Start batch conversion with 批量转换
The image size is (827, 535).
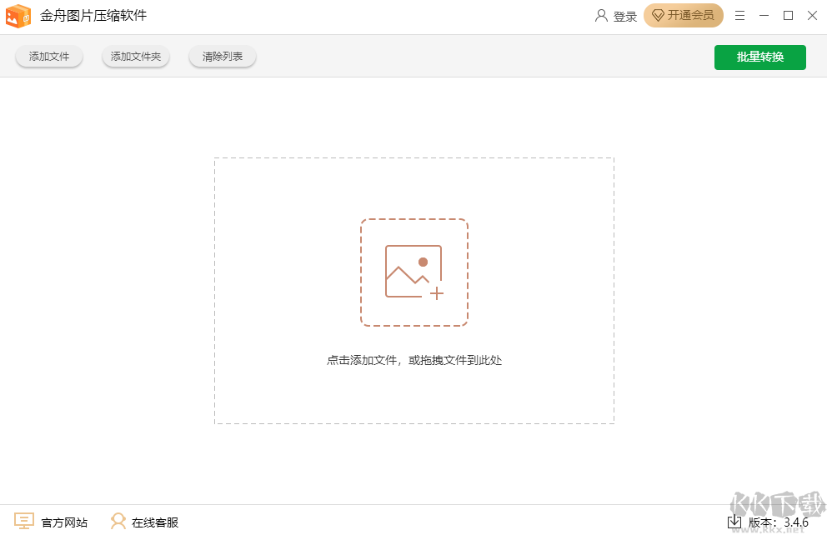(x=759, y=57)
